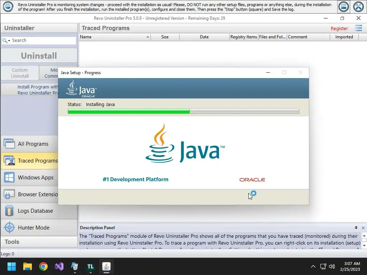Click the Hunter Mode crosshair icon
The width and height of the screenshot is (367, 275).
click(x=9, y=227)
